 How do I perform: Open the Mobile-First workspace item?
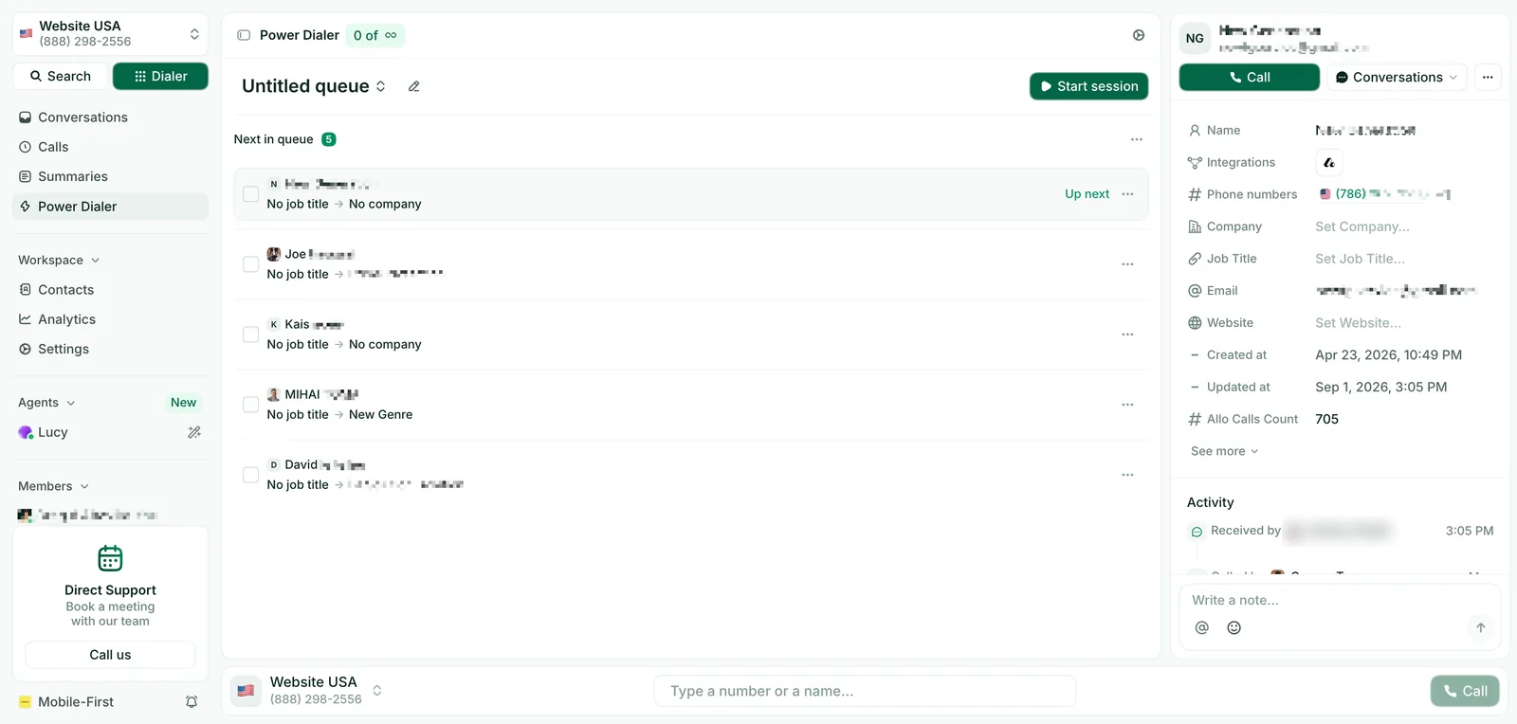(76, 702)
